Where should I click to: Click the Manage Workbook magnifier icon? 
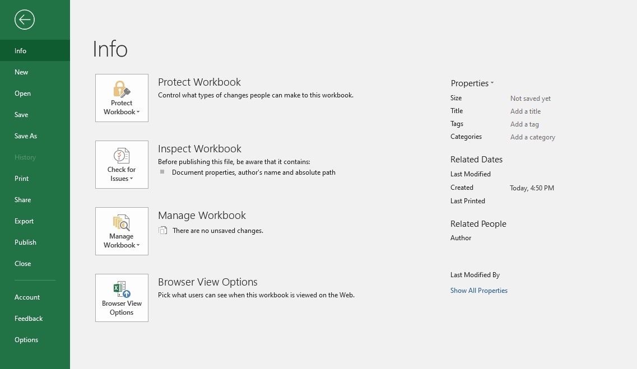[122, 222]
